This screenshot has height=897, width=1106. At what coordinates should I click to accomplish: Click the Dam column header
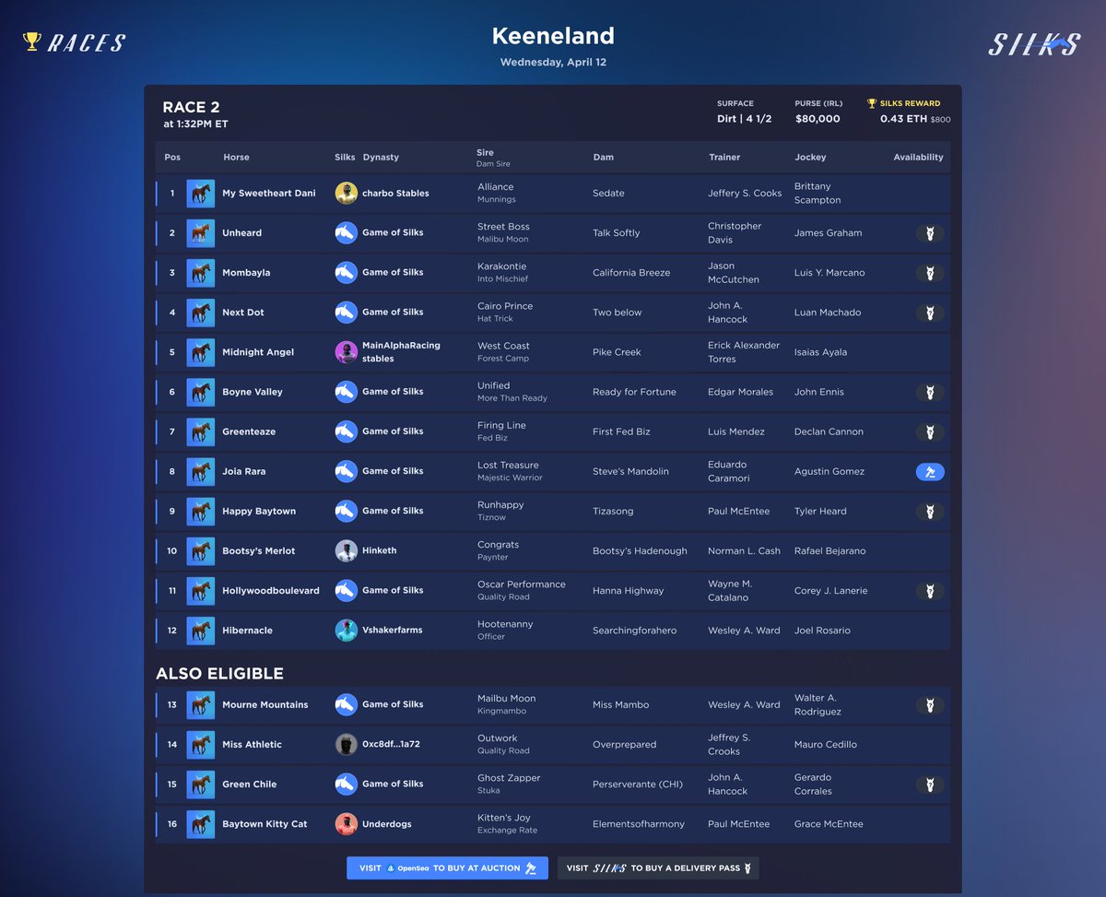603,158
